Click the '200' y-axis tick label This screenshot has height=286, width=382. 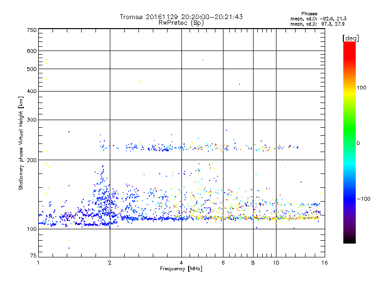tap(32, 160)
